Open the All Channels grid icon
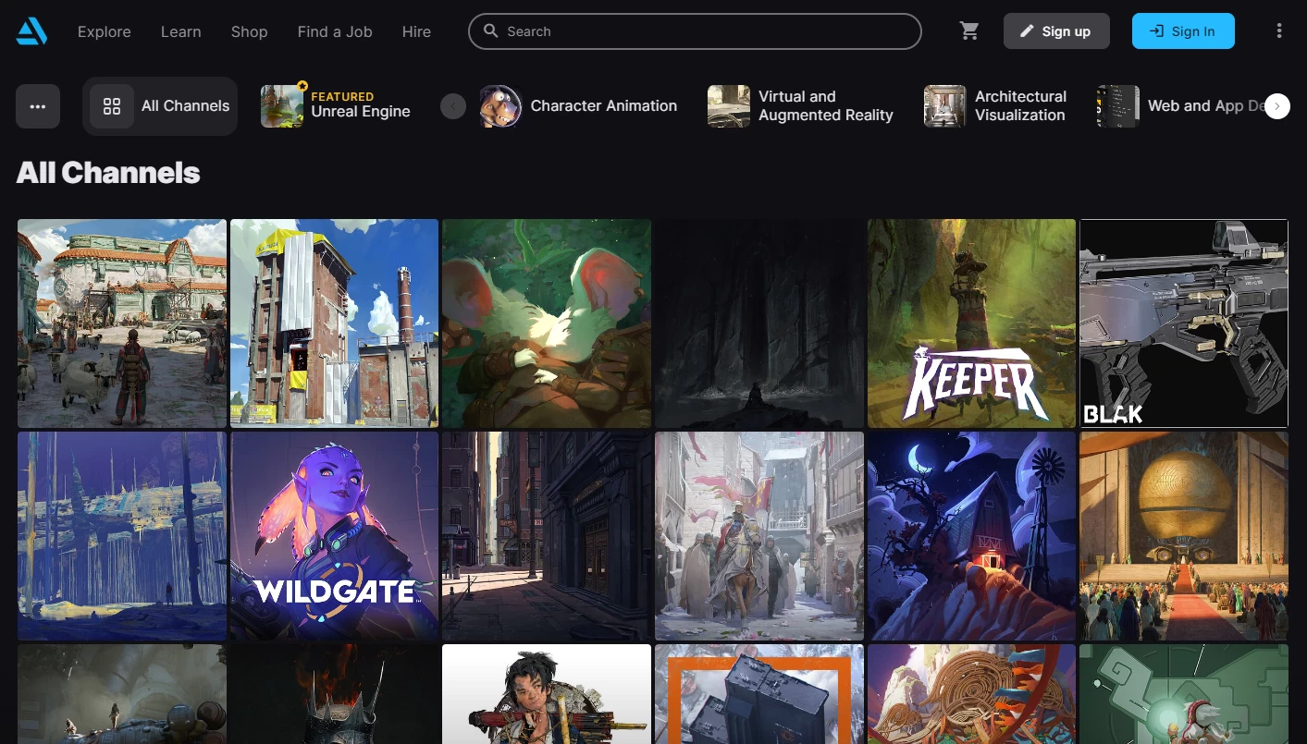Image resolution: width=1307 pixels, height=744 pixels. click(x=112, y=105)
